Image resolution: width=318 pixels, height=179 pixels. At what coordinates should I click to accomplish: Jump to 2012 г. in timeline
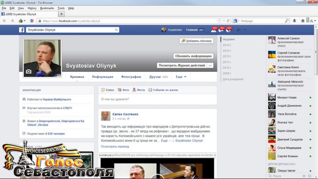click(x=227, y=56)
